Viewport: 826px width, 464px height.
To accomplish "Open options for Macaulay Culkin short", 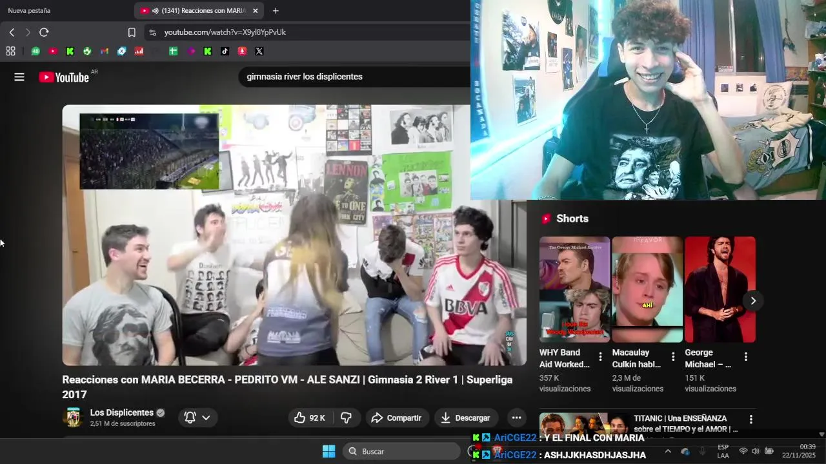I will click(673, 356).
